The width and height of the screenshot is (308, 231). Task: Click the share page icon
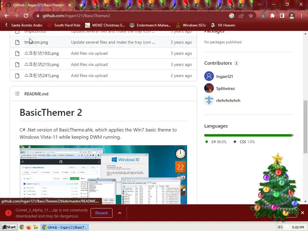[241, 16]
